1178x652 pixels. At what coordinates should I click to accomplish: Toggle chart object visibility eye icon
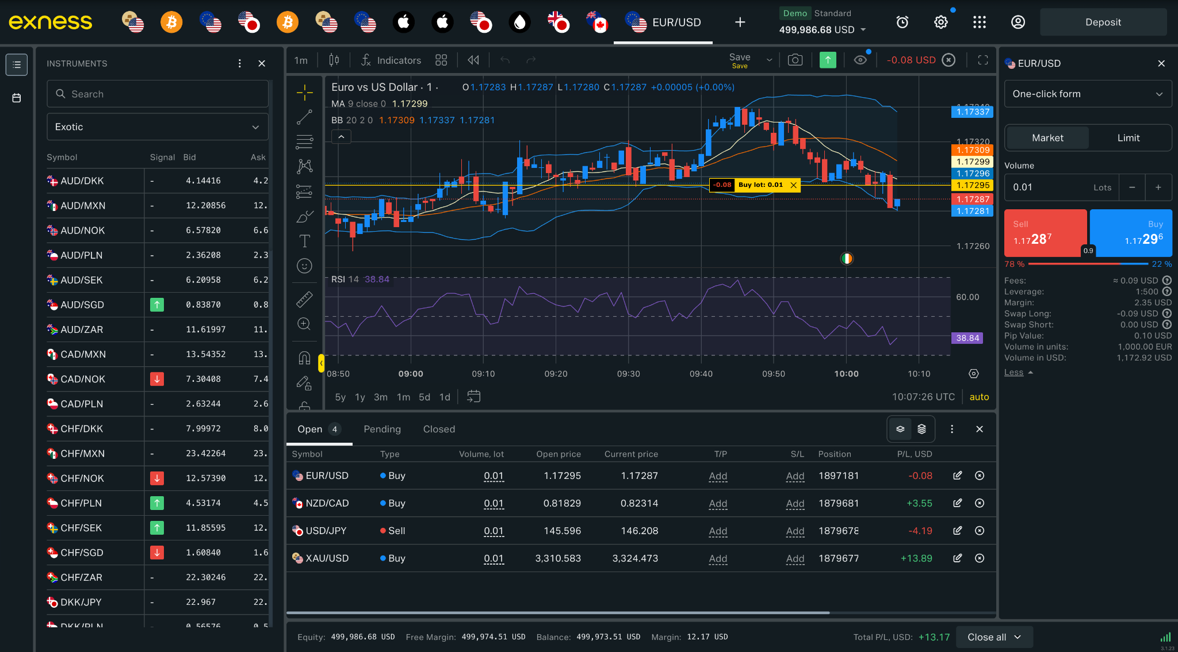pos(860,60)
